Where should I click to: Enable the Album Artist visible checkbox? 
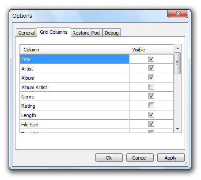click(151, 87)
